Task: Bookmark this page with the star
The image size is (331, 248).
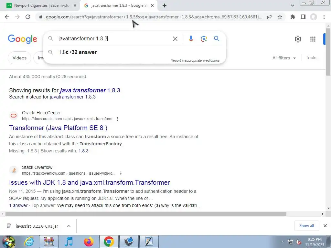Action: [x=280, y=17]
